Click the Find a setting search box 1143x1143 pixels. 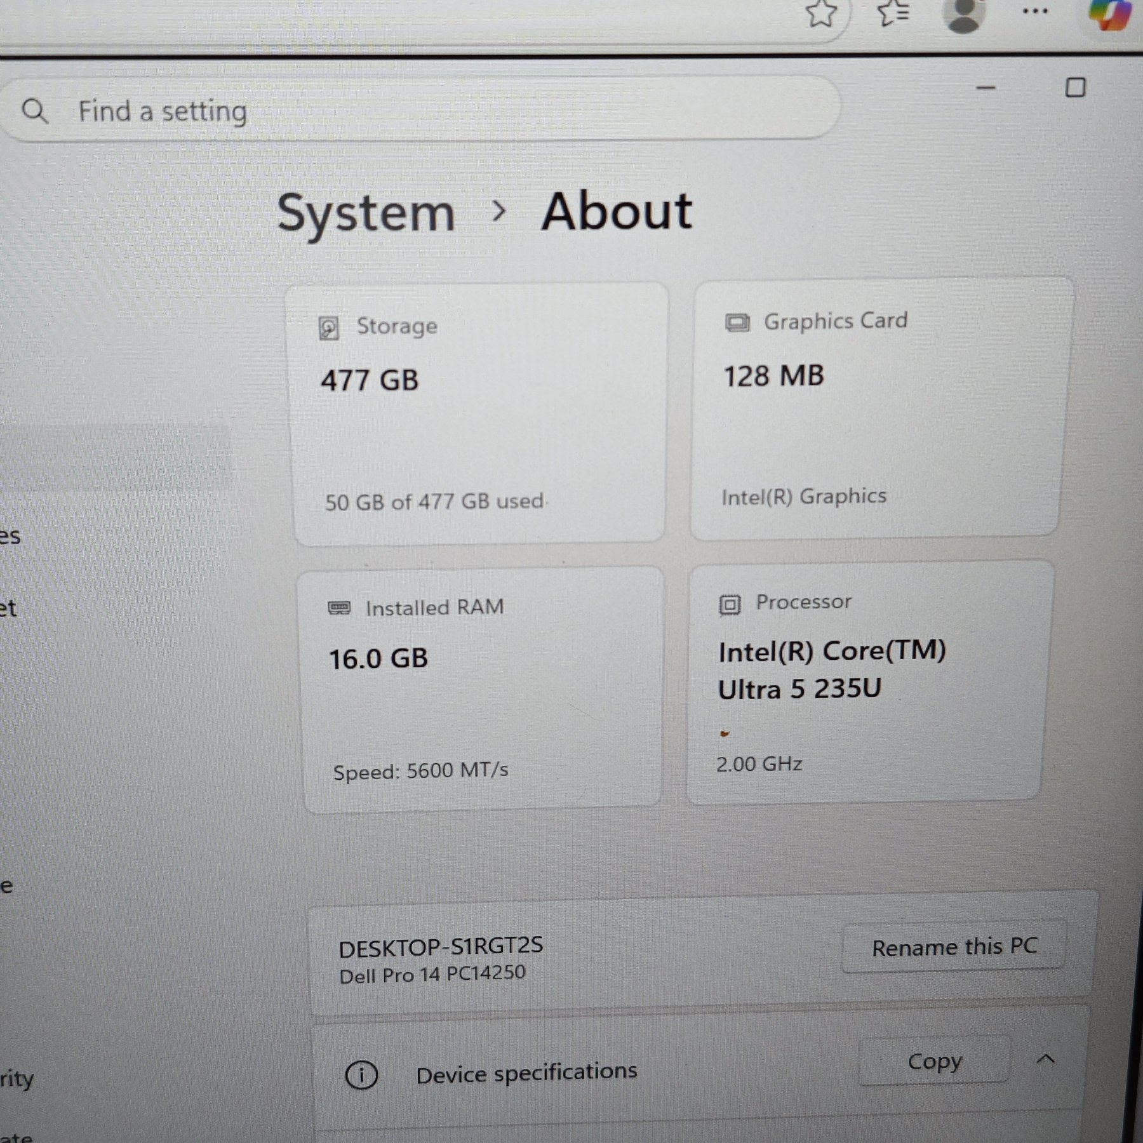point(419,109)
